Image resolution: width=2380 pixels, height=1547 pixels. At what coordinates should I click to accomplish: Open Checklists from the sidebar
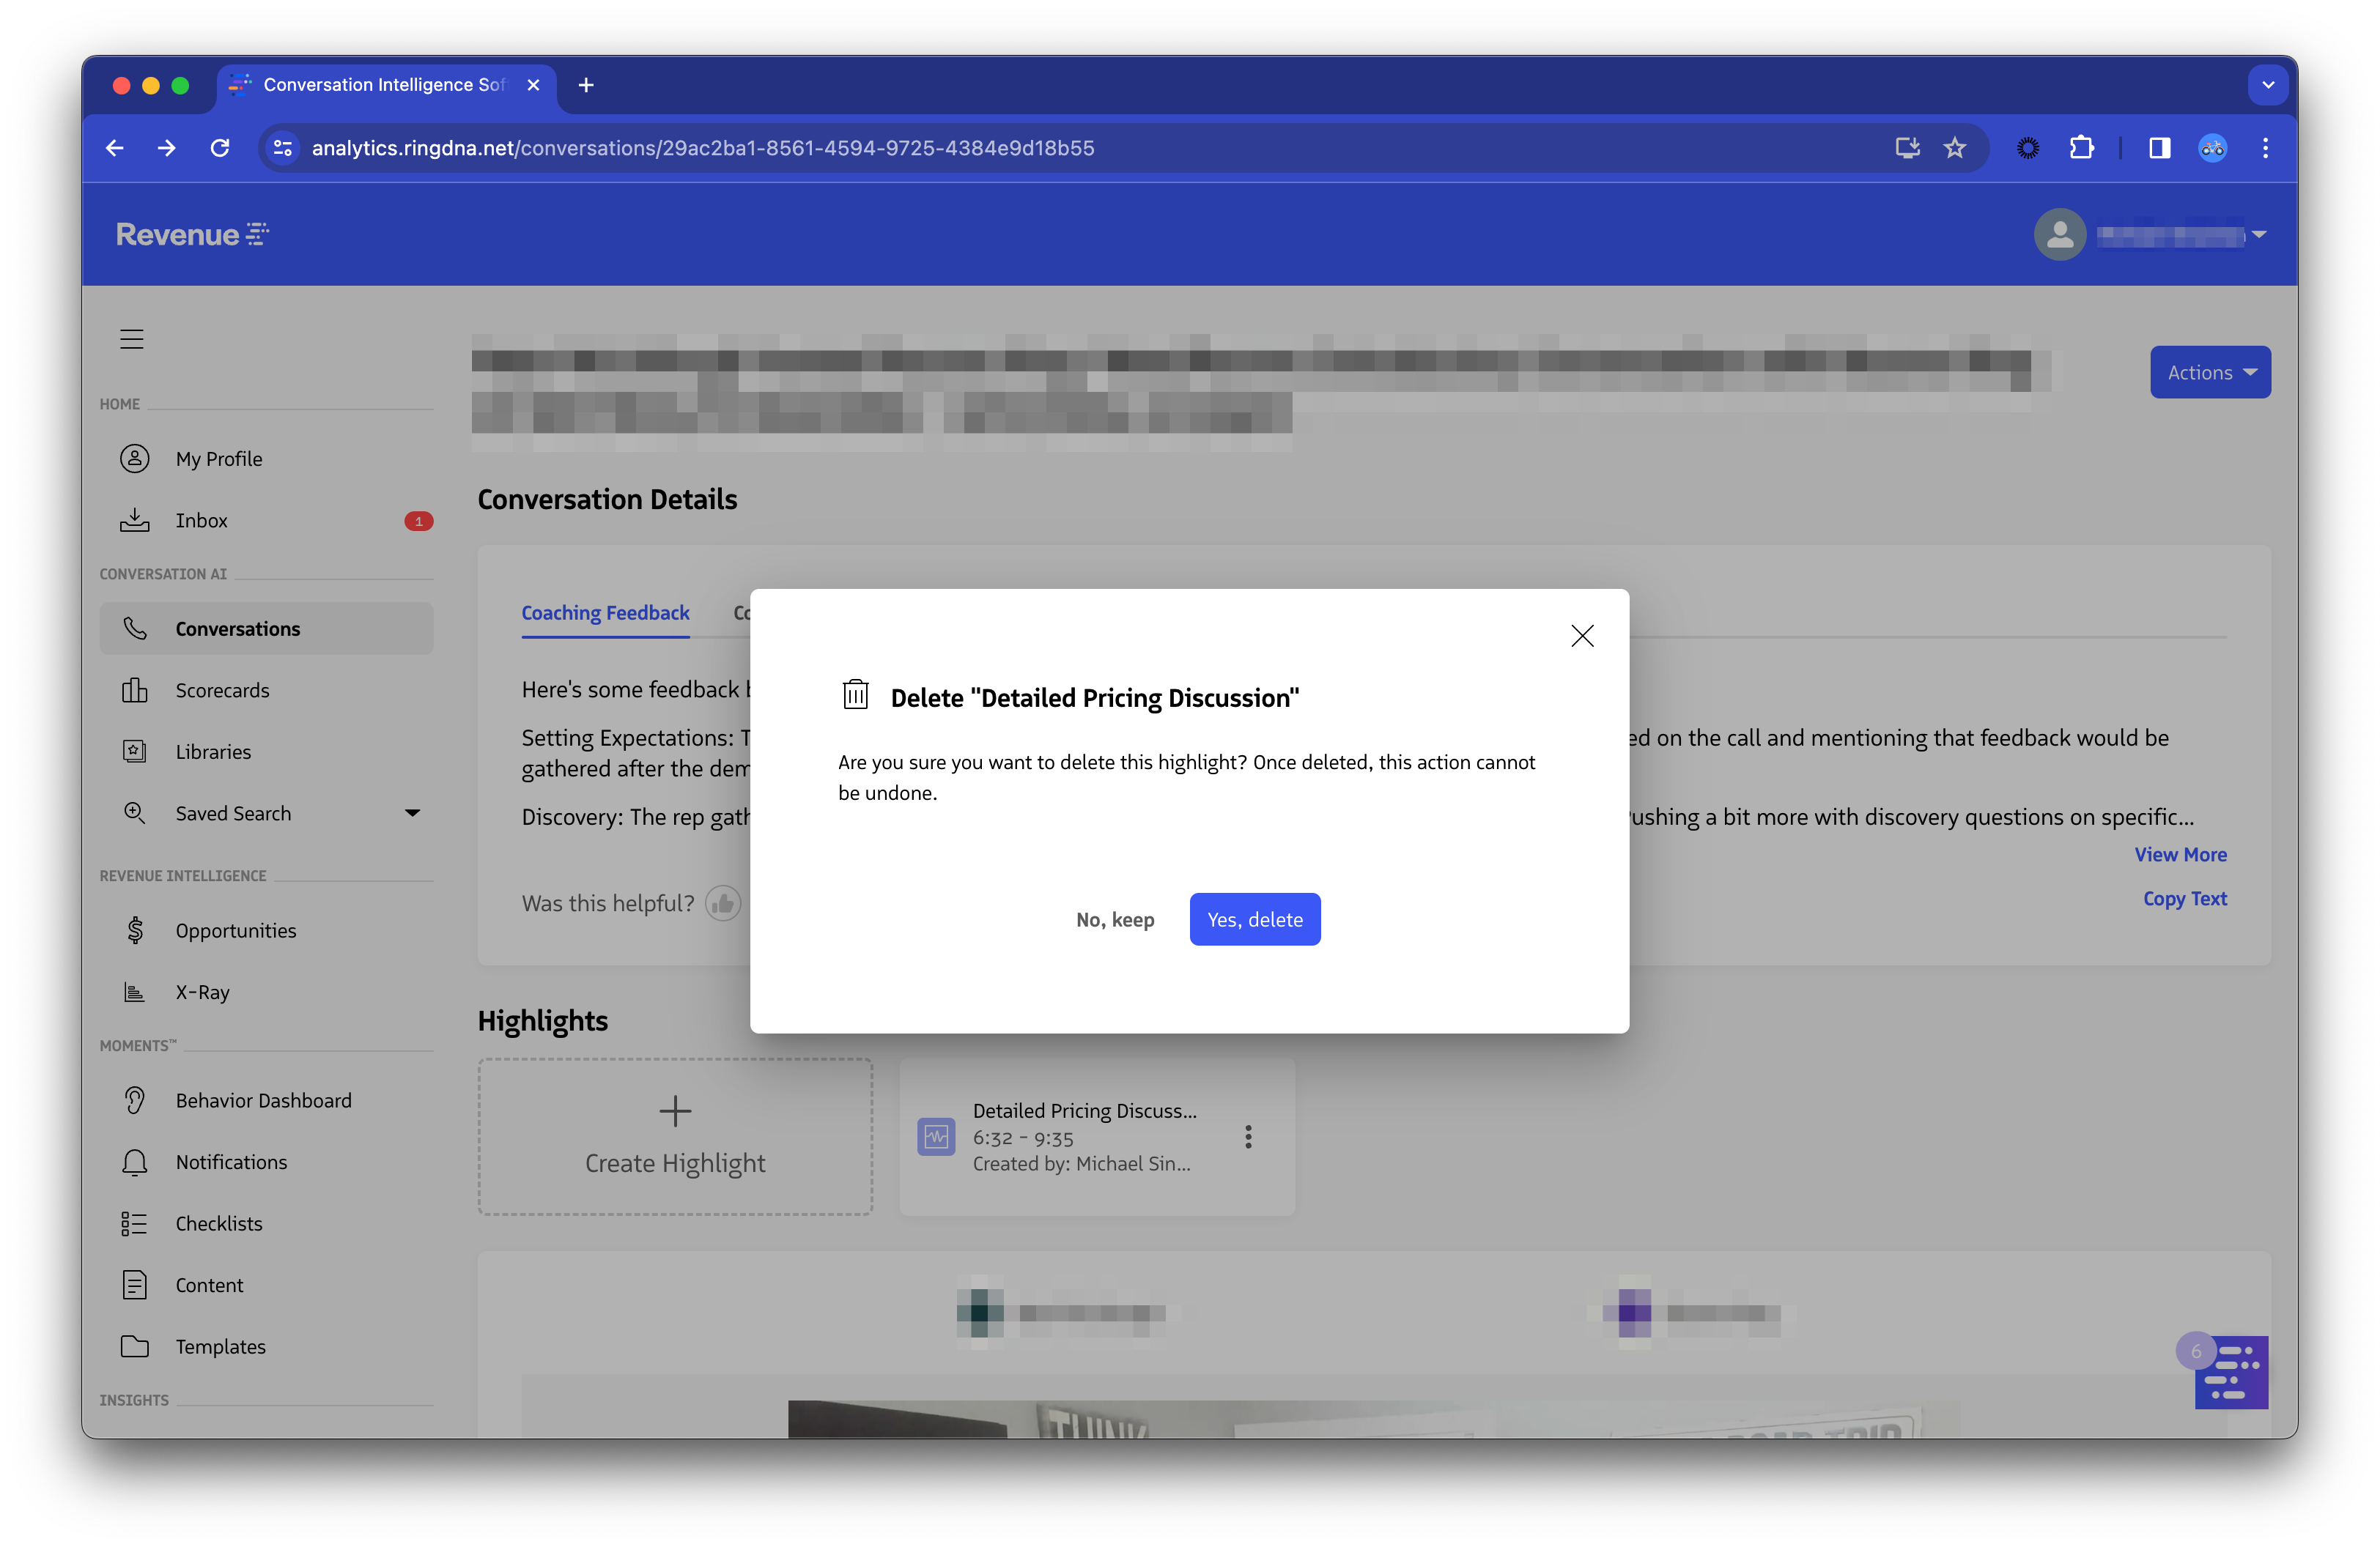219,1223
